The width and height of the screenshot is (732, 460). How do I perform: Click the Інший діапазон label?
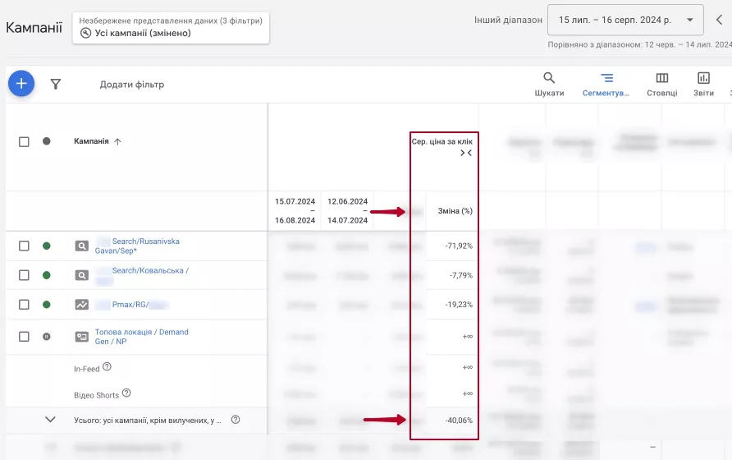tap(509, 20)
